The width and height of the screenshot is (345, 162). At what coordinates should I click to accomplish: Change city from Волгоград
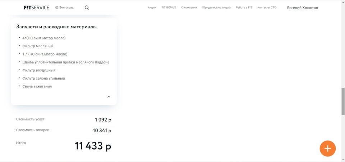pyautogui.click(x=66, y=8)
